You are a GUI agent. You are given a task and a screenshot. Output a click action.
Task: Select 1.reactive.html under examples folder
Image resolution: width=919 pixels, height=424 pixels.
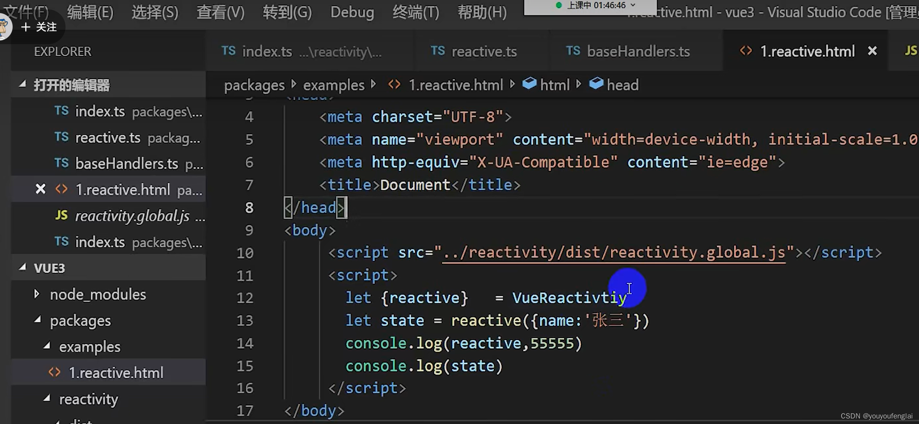click(108, 373)
